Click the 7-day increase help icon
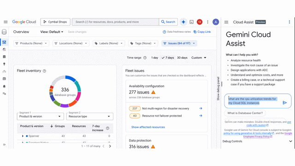Screen dimensions: 295x166 click(x=107, y=128)
